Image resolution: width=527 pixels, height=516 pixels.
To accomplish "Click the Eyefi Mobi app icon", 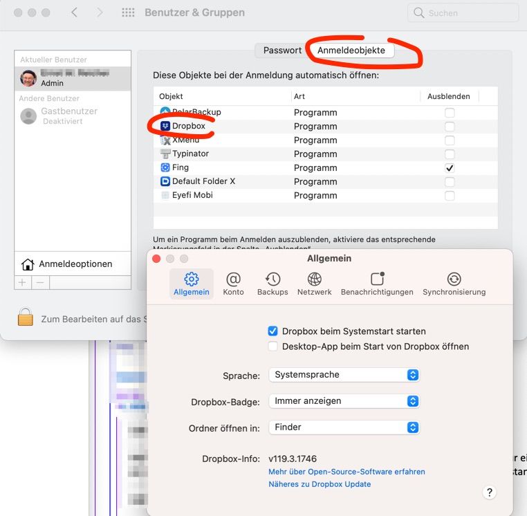I will 165,195.
